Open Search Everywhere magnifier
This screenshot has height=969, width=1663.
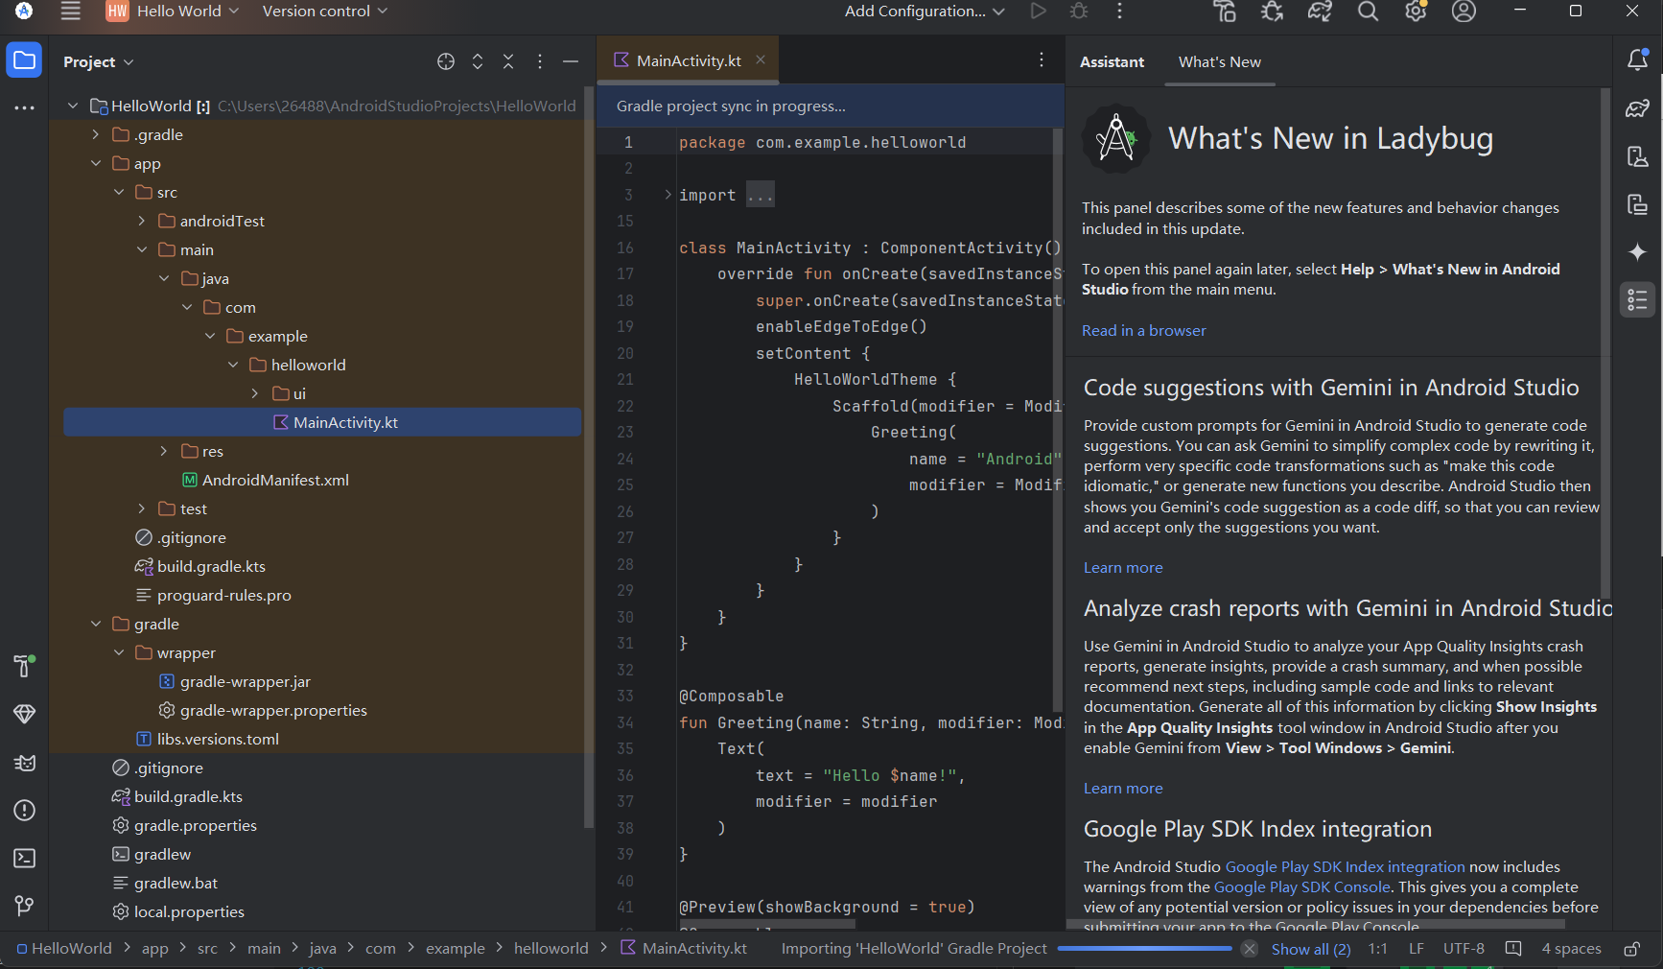(1369, 12)
